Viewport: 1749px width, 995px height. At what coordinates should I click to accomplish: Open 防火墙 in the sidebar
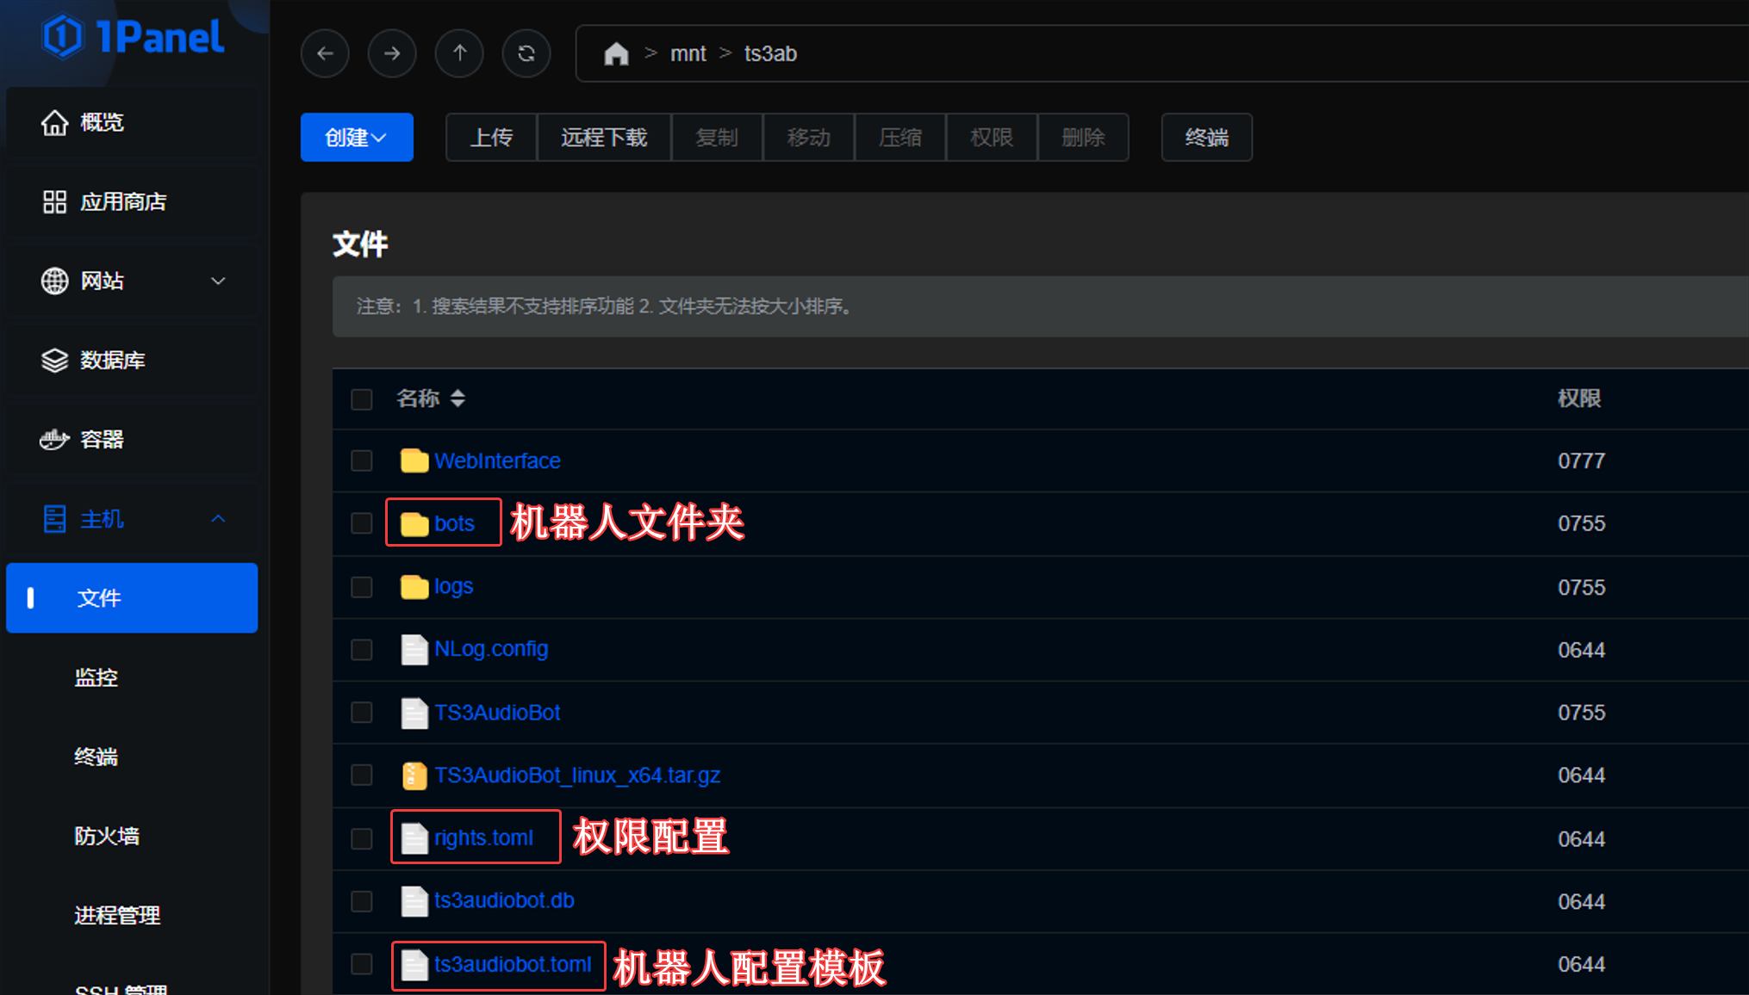[x=107, y=836]
